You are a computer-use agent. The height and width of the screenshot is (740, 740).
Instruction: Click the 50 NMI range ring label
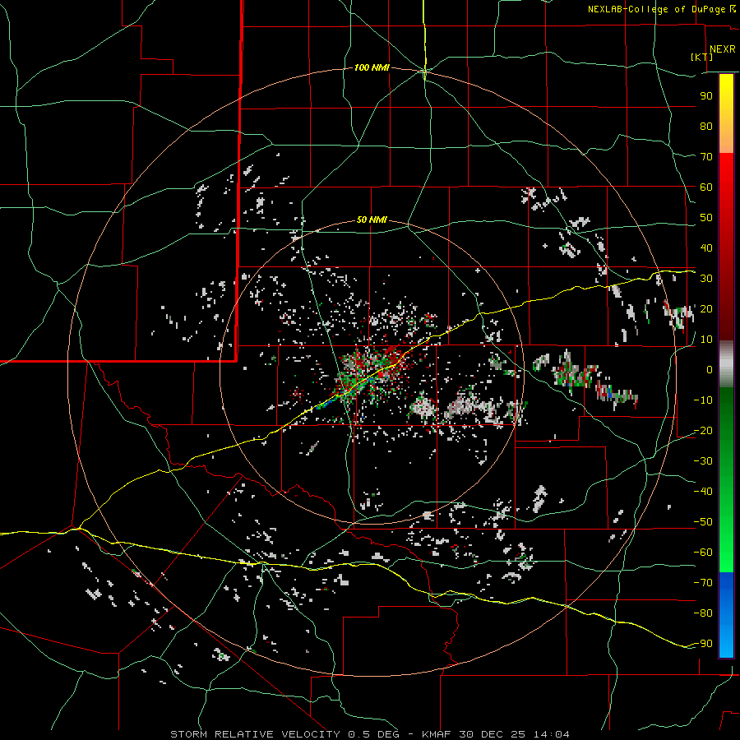pyautogui.click(x=372, y=220)
